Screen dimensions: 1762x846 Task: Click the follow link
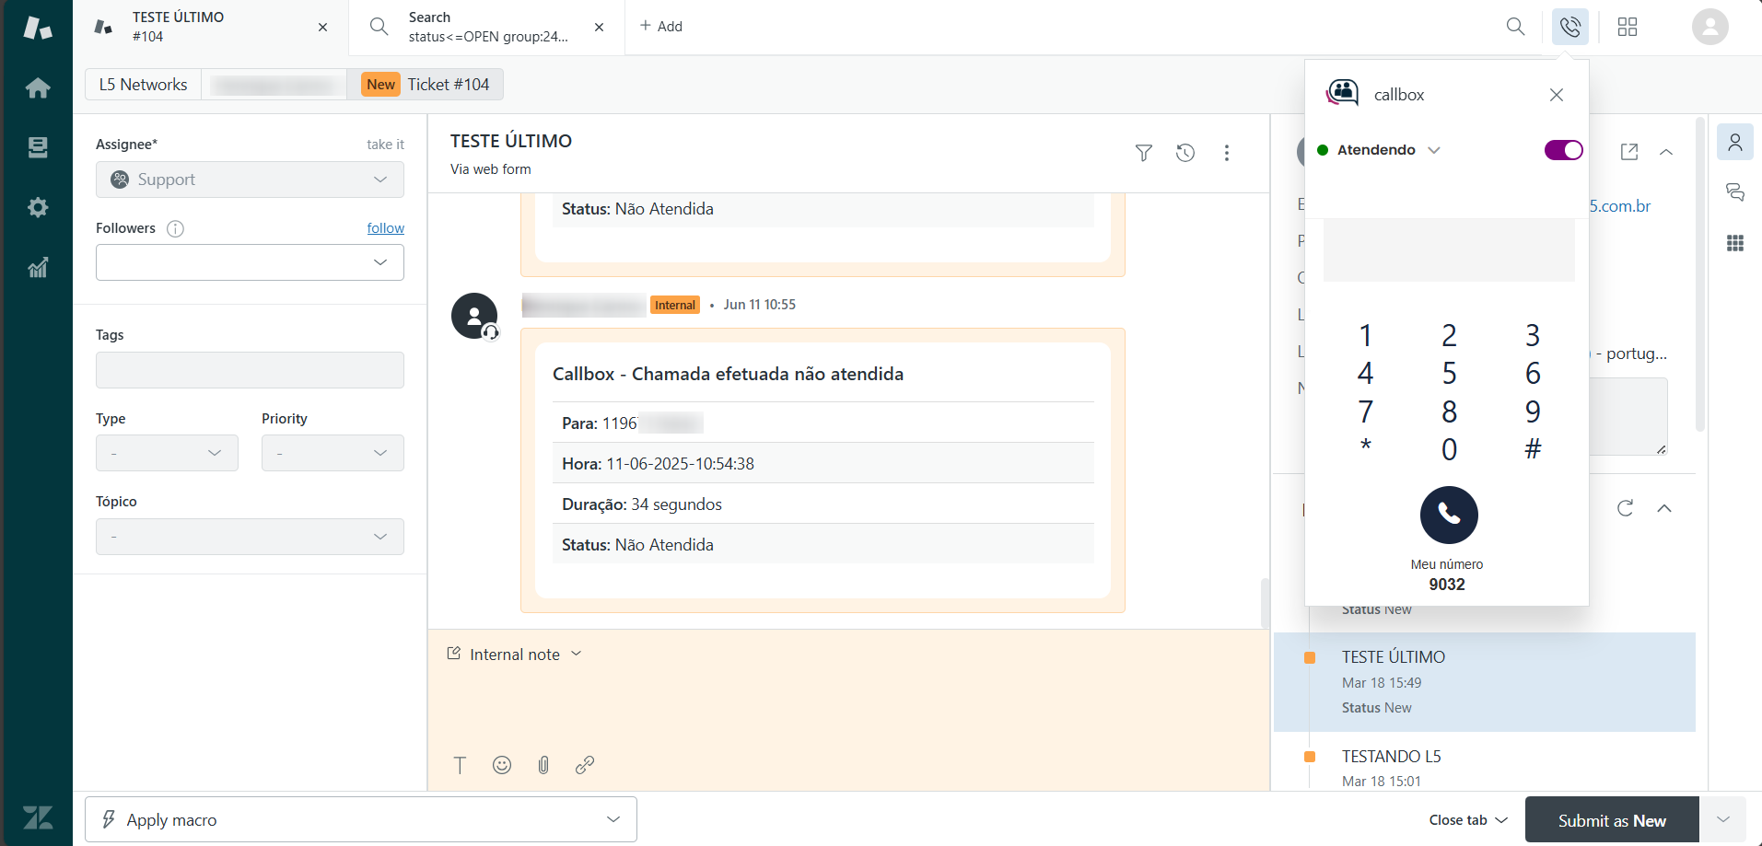(x=385, y=228)
